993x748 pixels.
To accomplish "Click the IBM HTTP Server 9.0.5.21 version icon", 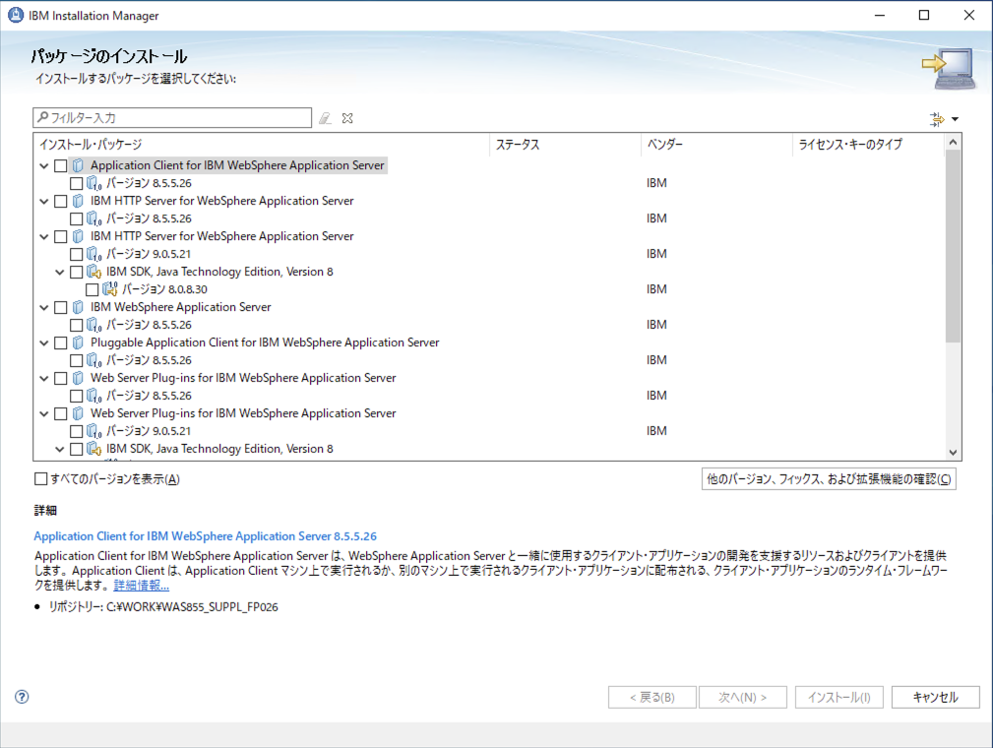I will point(94,254).
